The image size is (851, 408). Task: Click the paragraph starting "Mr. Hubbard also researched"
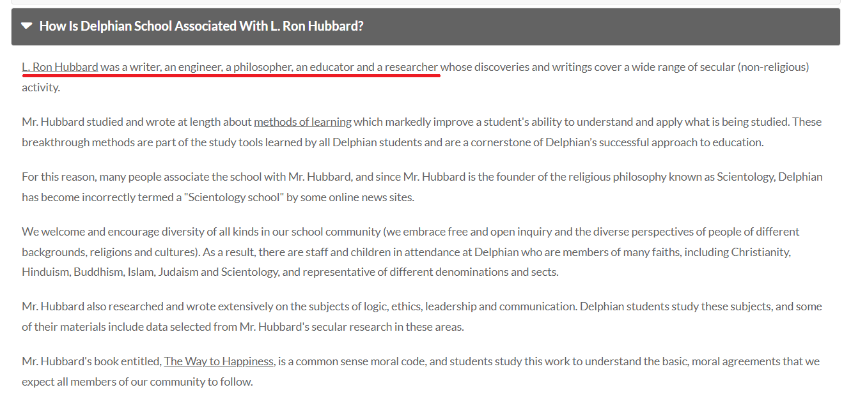click(422, 317)
